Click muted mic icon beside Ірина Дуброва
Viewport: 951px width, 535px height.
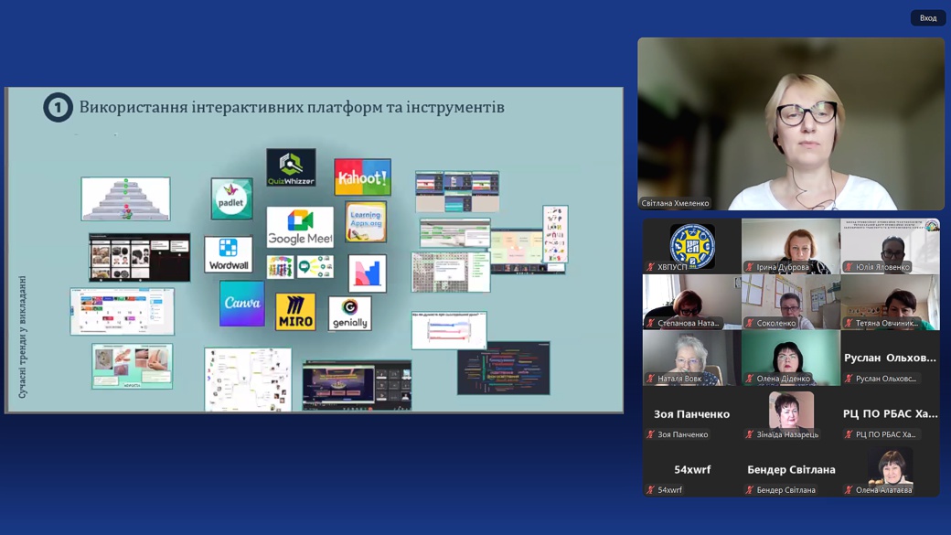[x=750, y=267]
